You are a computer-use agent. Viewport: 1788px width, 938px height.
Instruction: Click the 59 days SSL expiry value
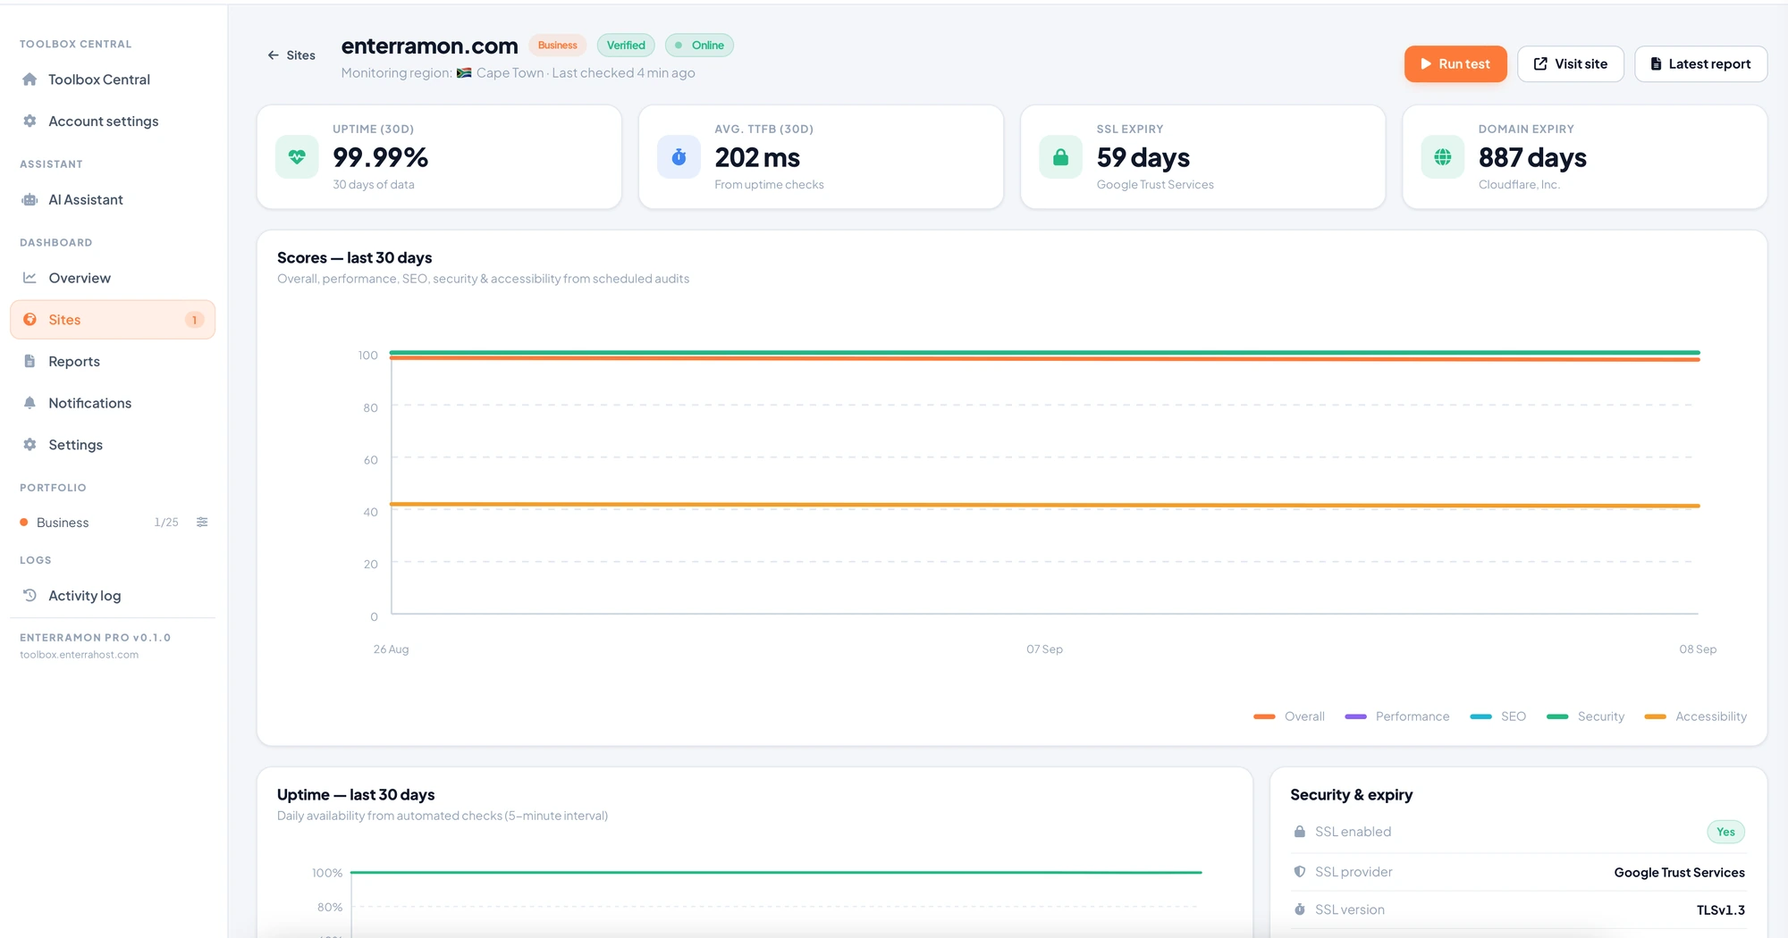click(x=1143, y=157)
